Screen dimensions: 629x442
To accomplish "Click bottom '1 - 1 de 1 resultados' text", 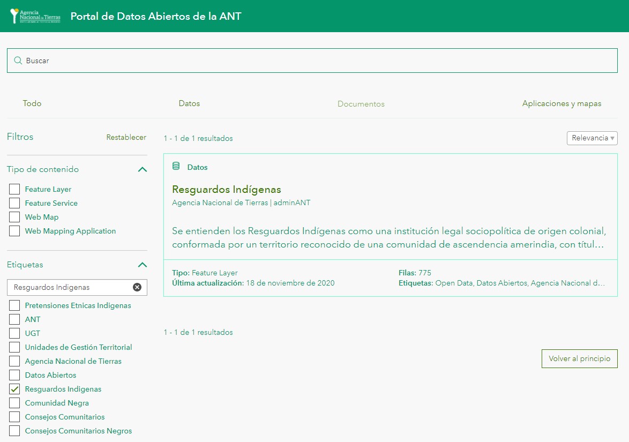I will tap(198, 332).
